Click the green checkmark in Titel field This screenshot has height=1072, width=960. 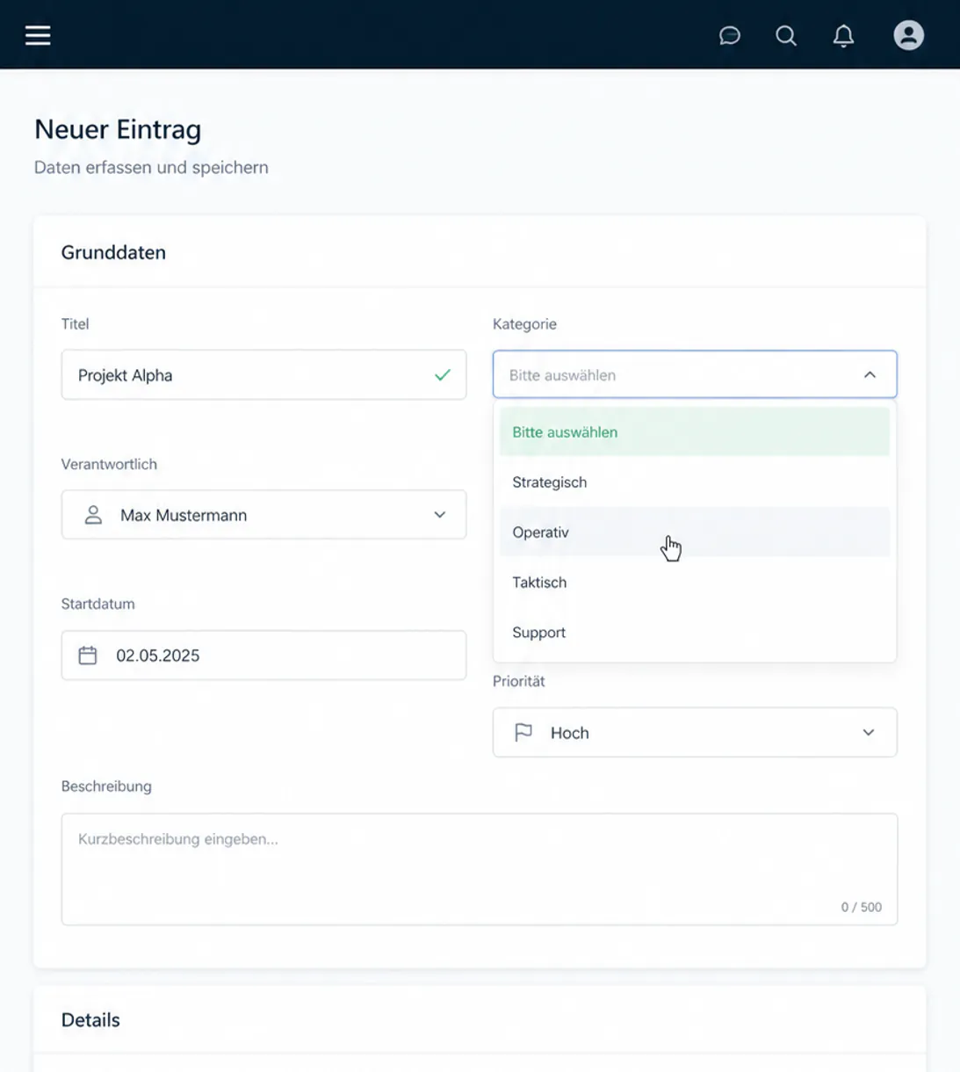click(443, 375)
